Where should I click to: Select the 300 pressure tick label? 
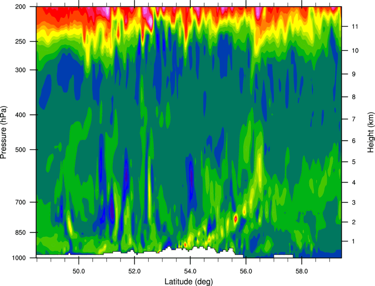(x=21, y=70)
